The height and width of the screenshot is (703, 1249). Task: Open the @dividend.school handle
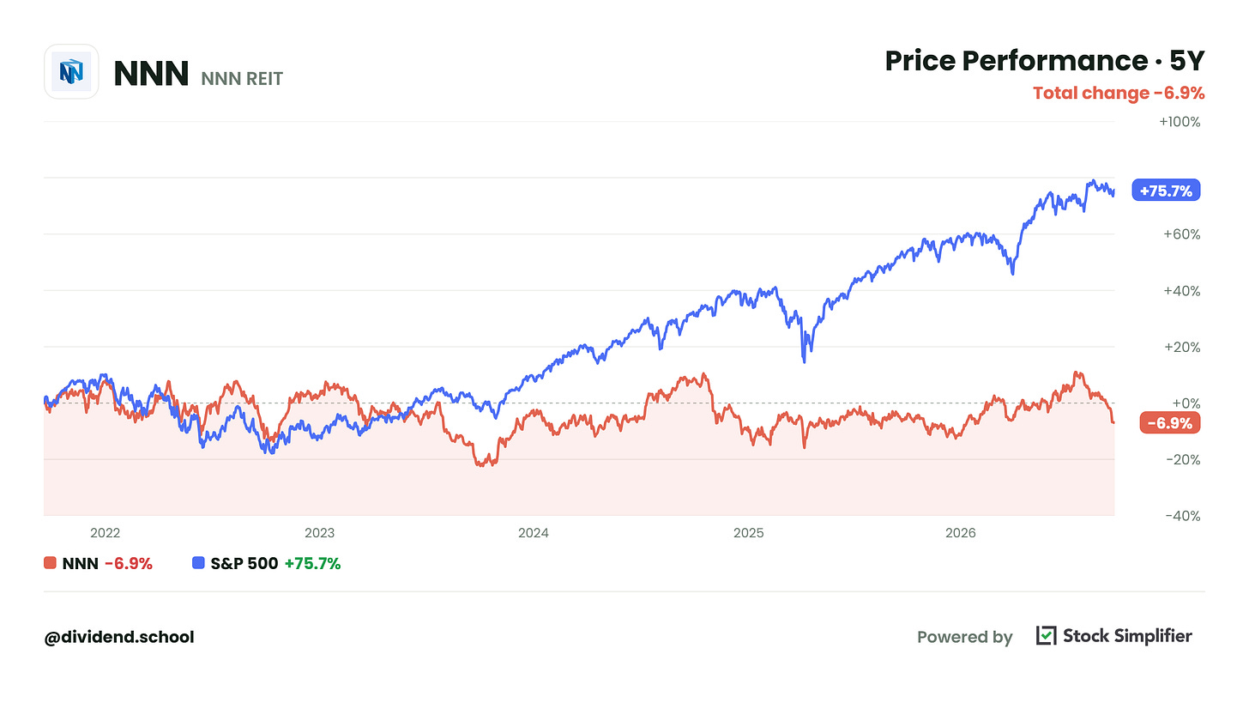click(119, 637)
